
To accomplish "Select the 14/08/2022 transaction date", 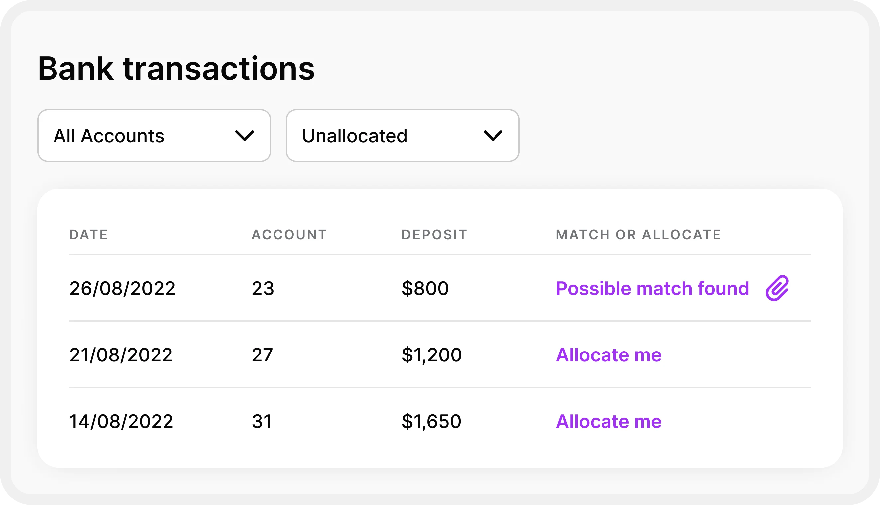I will coord(121,421).
